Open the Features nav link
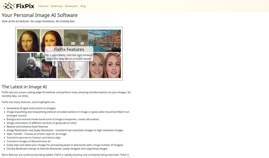The height and width of the screenshot is (158, 269). click(x=44, y=6)
